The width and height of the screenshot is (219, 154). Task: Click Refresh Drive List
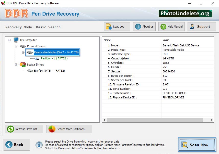pos(24,129)
